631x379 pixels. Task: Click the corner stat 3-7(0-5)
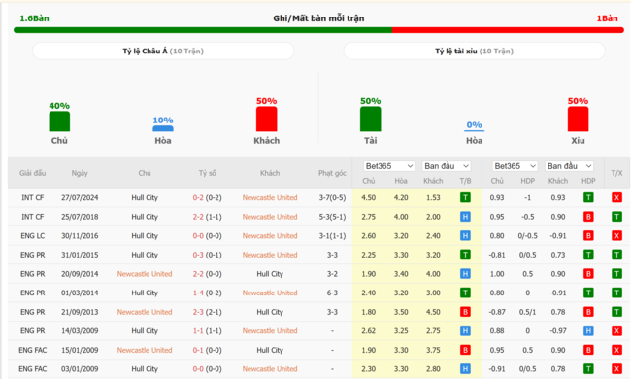[332, 197]
